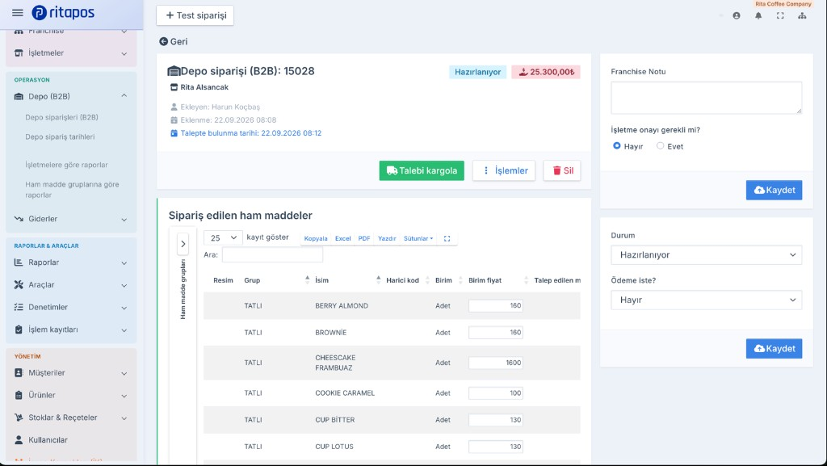Click the Araçlar tools icon
This screenshot has height=466, width=827.
coord(19,284)
